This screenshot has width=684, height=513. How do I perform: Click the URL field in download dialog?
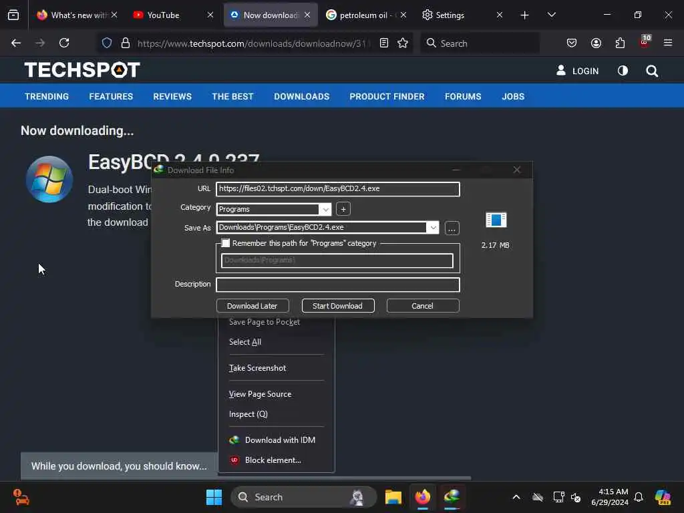point(337,189)
